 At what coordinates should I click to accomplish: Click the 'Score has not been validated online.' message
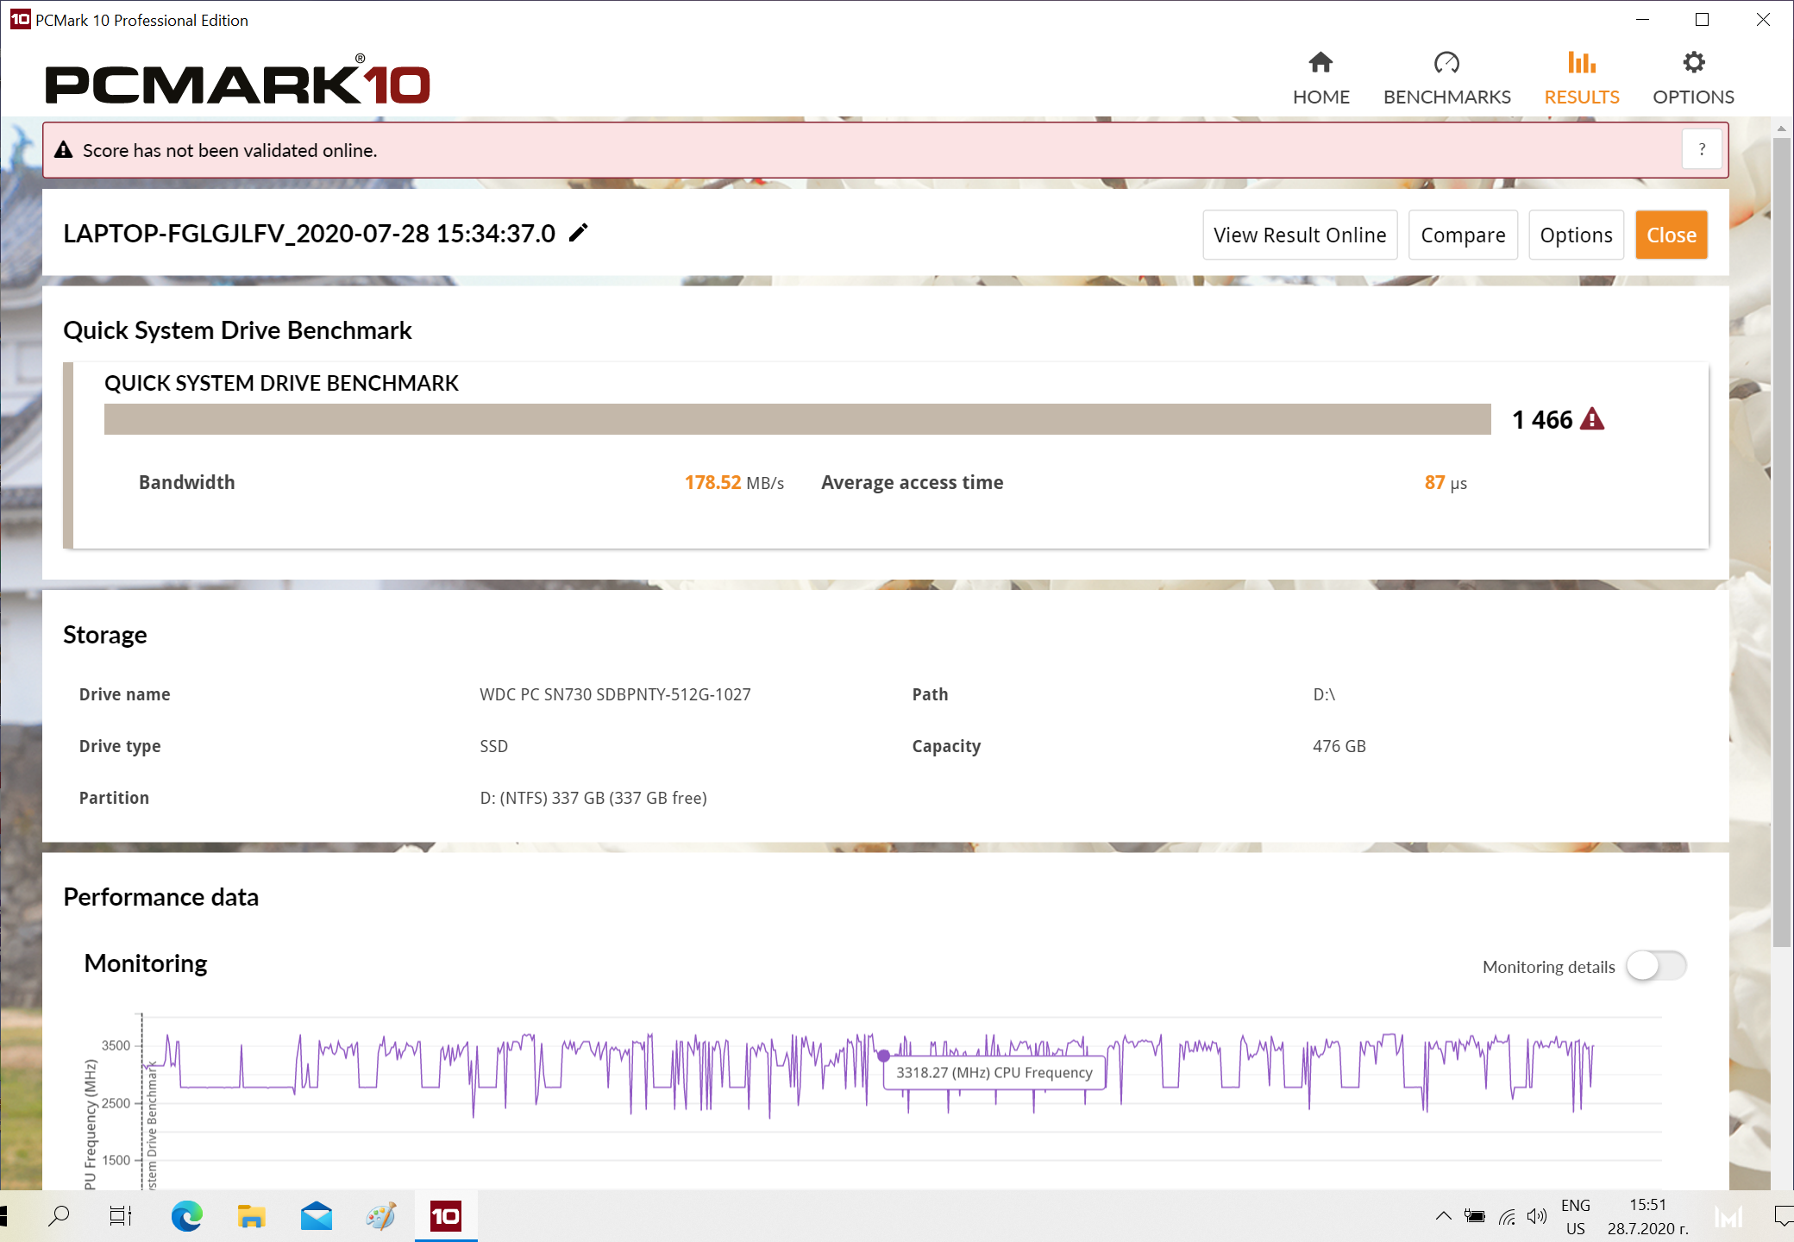click(x=229, y=150)
